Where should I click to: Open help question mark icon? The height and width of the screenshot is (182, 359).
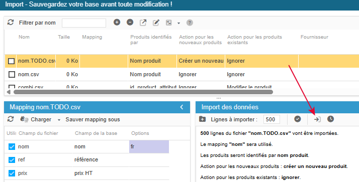pyautogui.click(x=190, y=23)
